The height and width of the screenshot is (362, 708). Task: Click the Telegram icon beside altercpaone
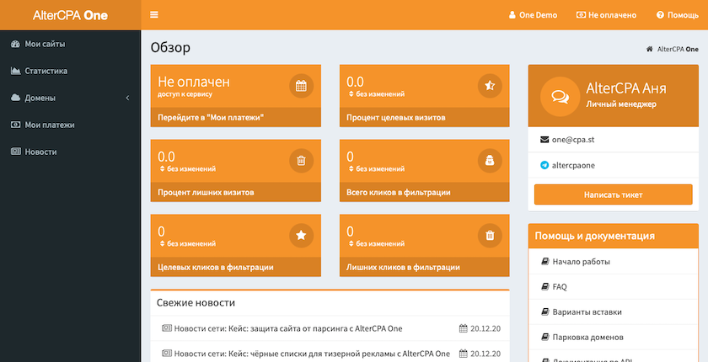click(x=544, y=166)
